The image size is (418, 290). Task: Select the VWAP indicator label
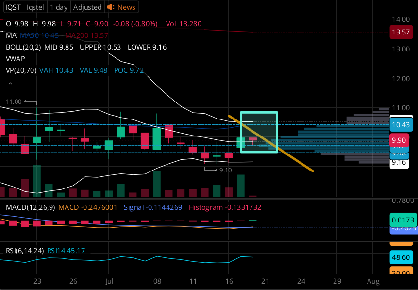tap(16, 59)
